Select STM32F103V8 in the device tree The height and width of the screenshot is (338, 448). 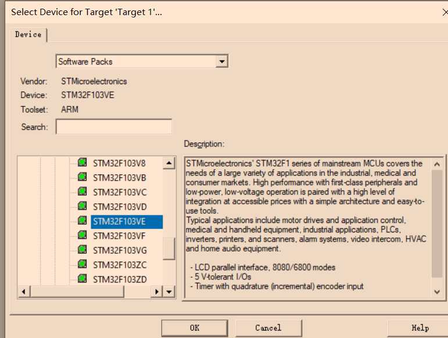119,163
